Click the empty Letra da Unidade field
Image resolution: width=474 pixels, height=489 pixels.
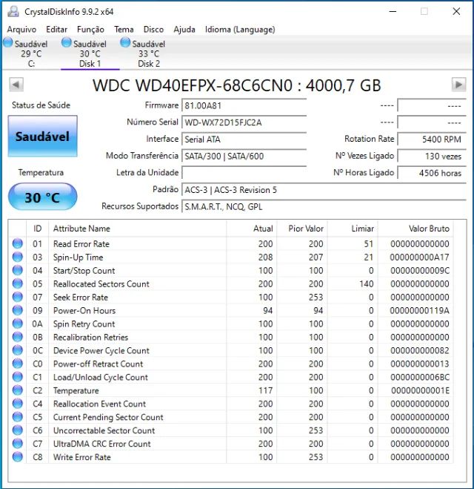pos(244,173)
